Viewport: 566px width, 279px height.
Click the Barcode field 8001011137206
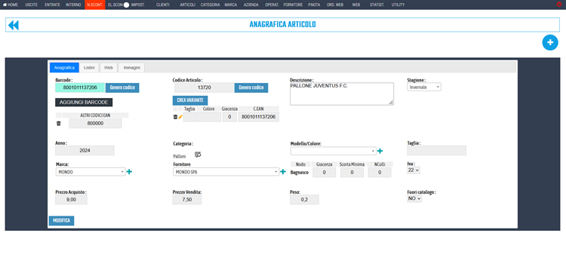(x=80, y=87)
